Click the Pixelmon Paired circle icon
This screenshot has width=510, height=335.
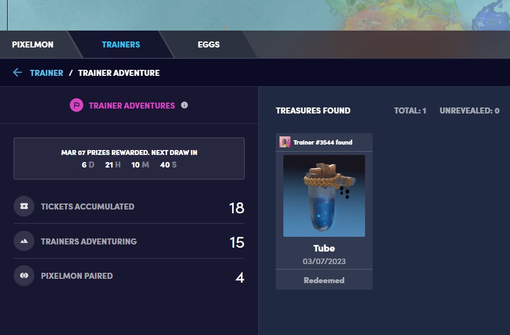click(24, 276)
